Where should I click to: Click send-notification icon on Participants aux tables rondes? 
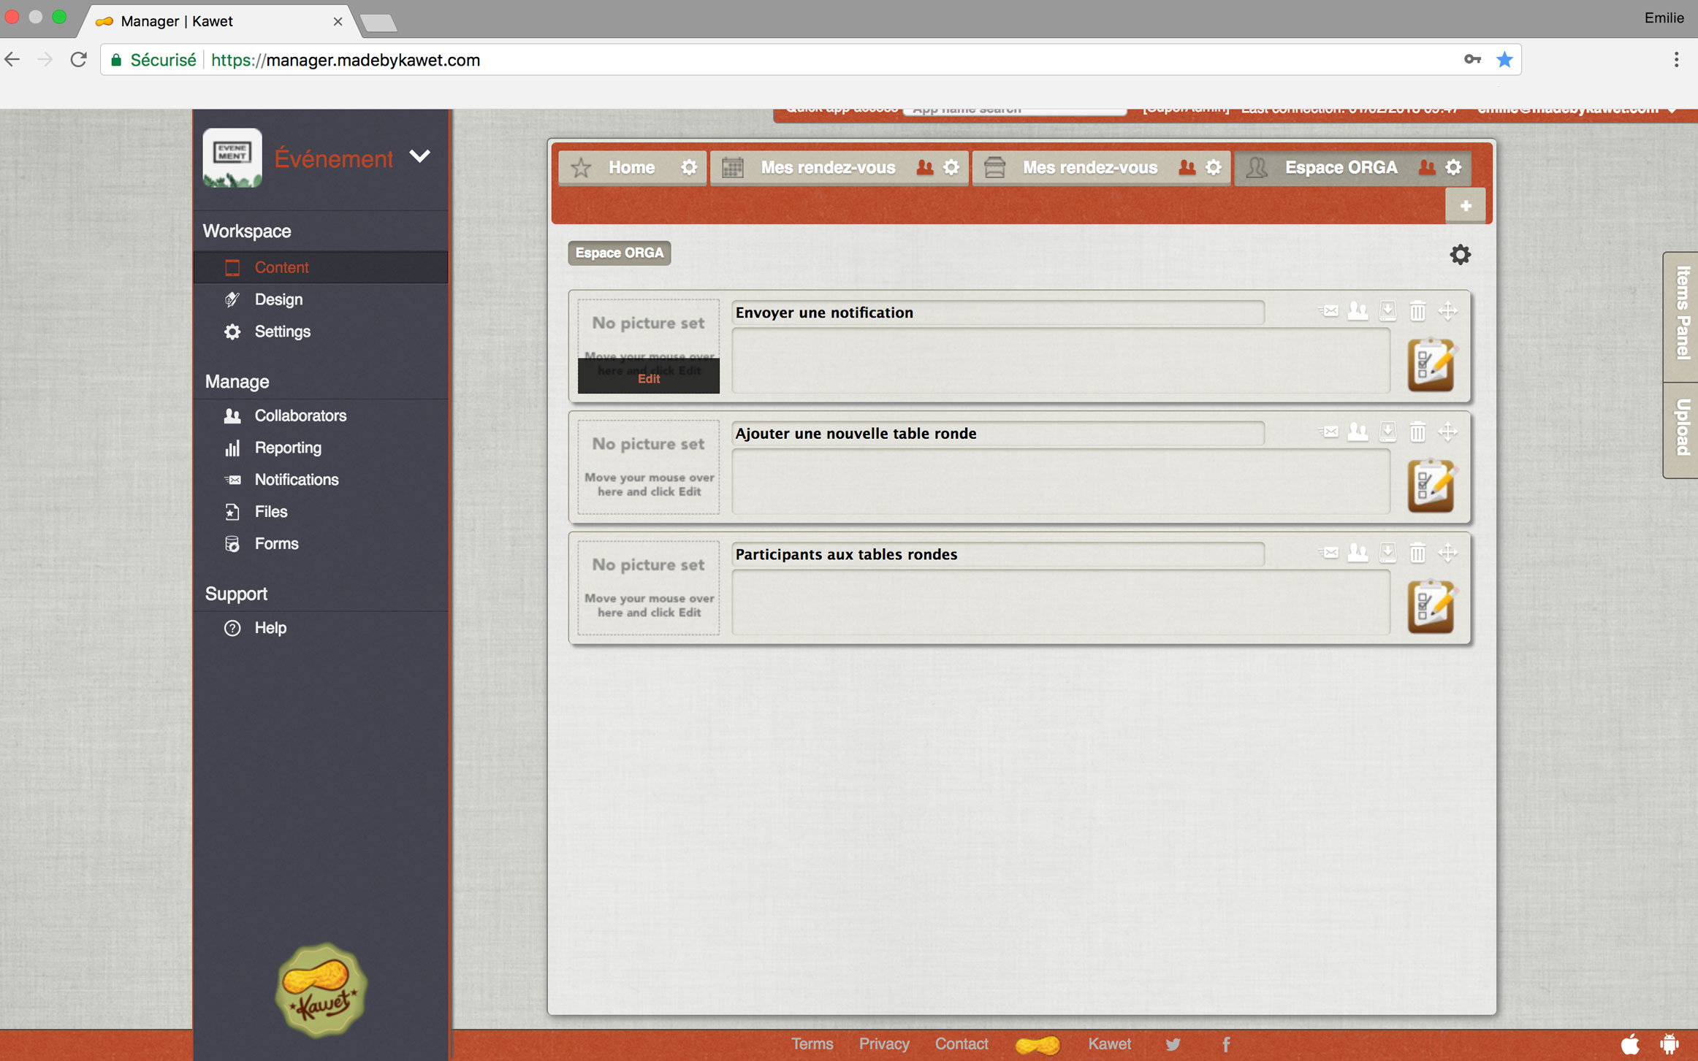tap(1328, 553)
